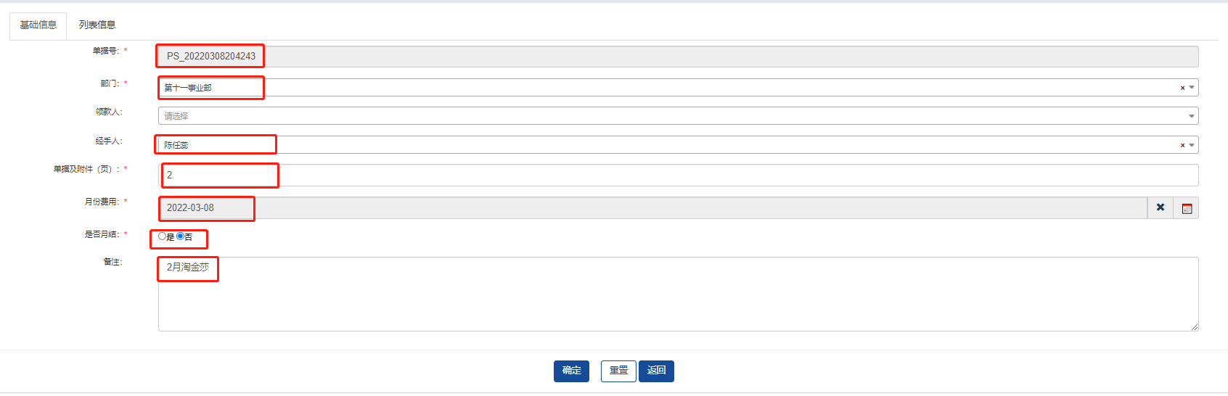Expand the 部门 dropdown arrow
The width and height of the screenshot is (1228, 396).
point(1192,88)
